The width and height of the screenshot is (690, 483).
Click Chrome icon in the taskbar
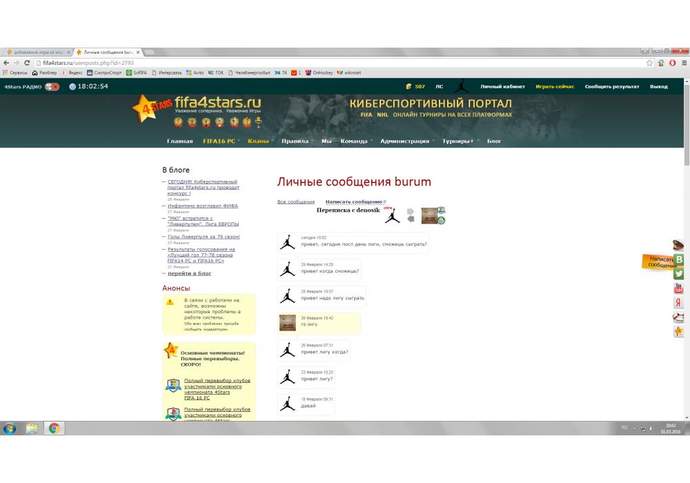(x=54, y=428)
